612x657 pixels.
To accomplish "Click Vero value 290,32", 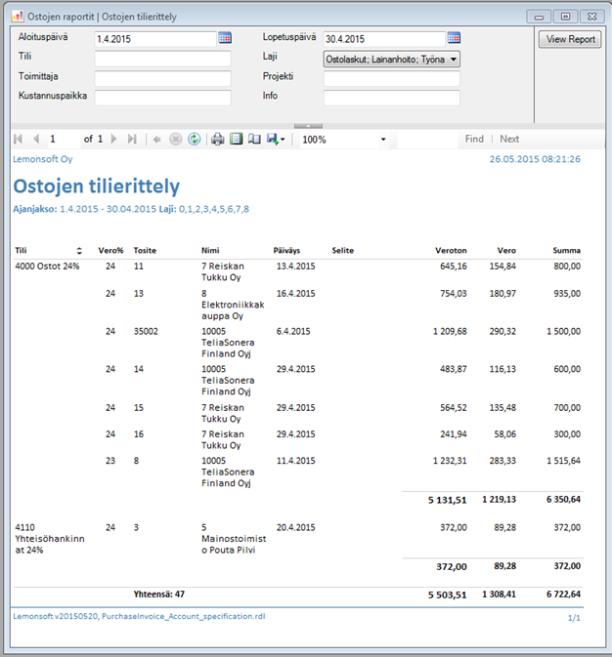I will [503, 332].
